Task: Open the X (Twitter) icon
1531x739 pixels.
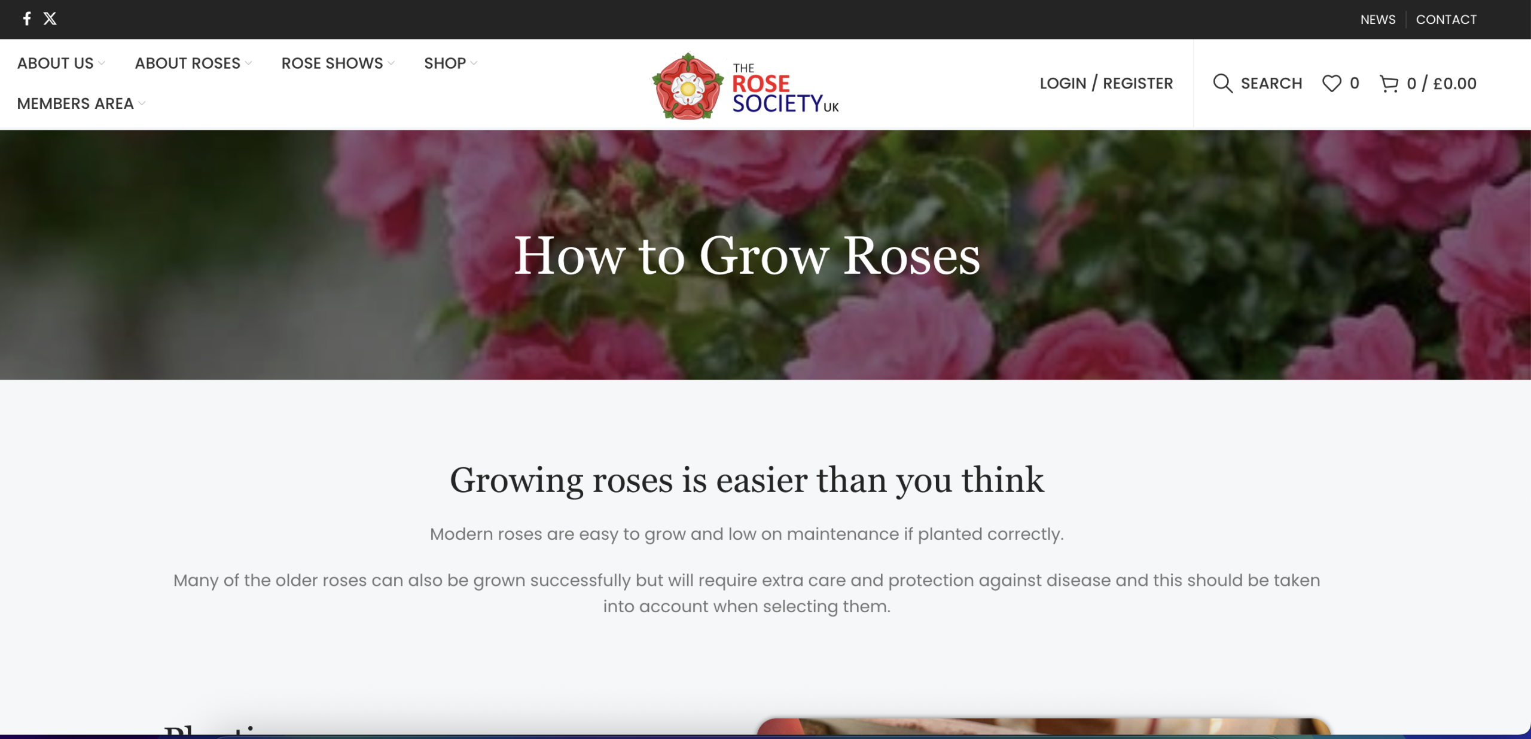Action: [50, 19]
